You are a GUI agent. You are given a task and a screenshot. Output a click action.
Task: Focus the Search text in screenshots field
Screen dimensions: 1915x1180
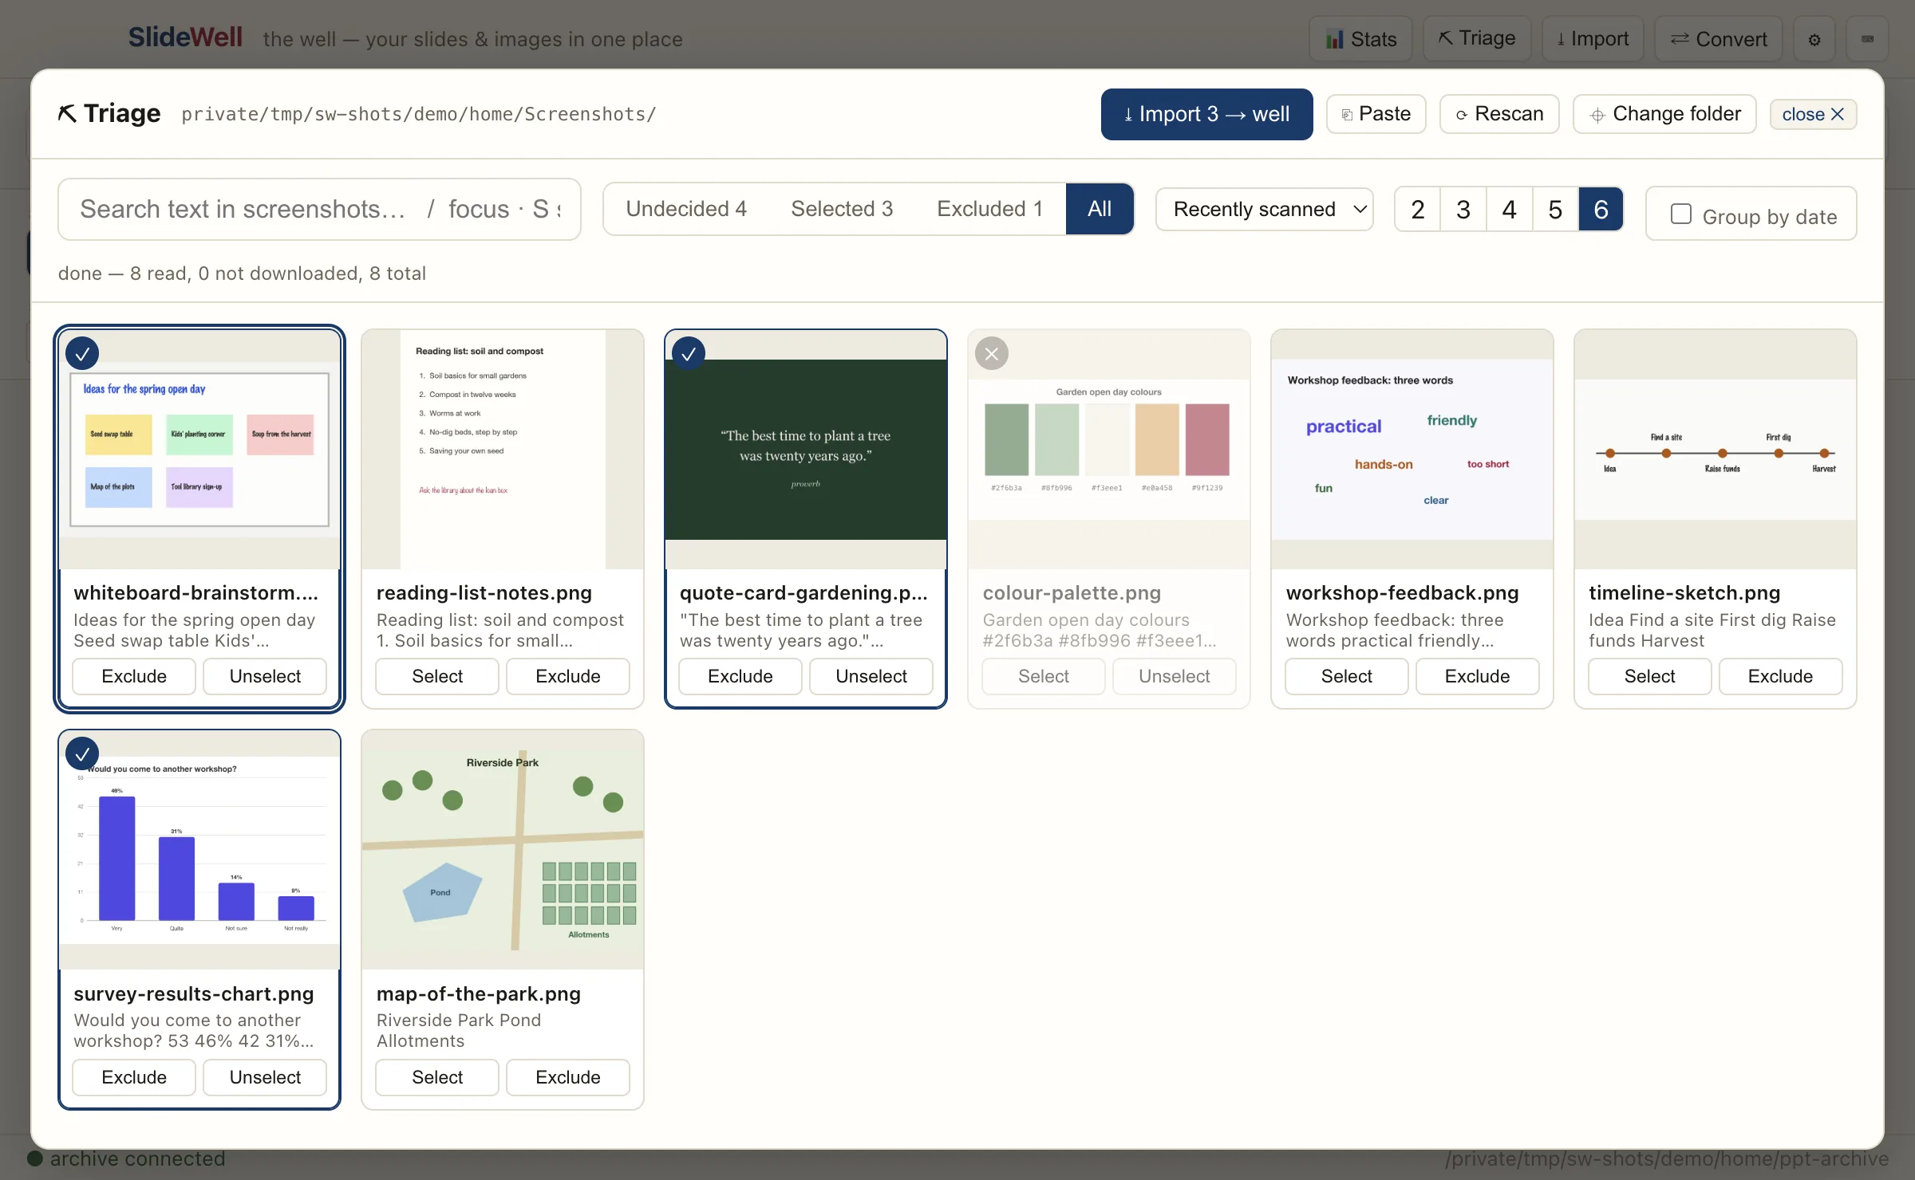pos(319,209)
